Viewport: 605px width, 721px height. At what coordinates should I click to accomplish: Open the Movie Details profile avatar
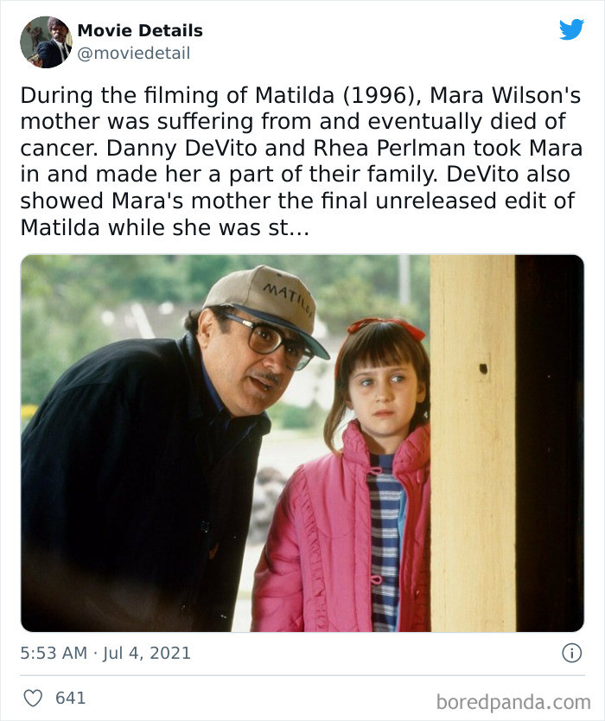point(46,41)
